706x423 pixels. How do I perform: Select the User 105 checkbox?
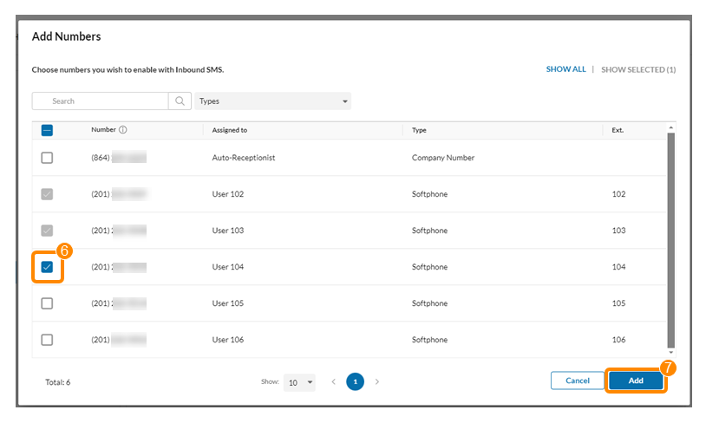tap(47, 303)
